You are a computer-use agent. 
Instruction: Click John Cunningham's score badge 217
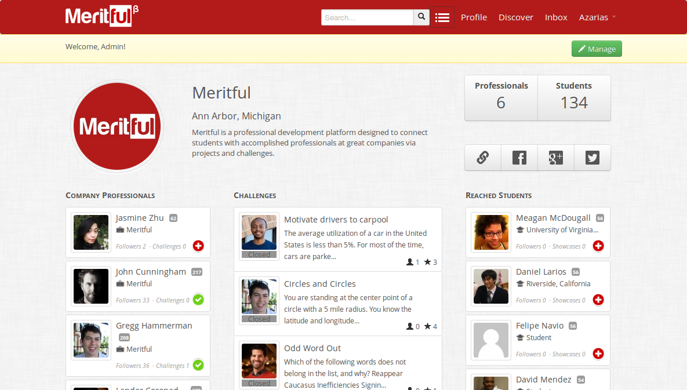point(197,272)
